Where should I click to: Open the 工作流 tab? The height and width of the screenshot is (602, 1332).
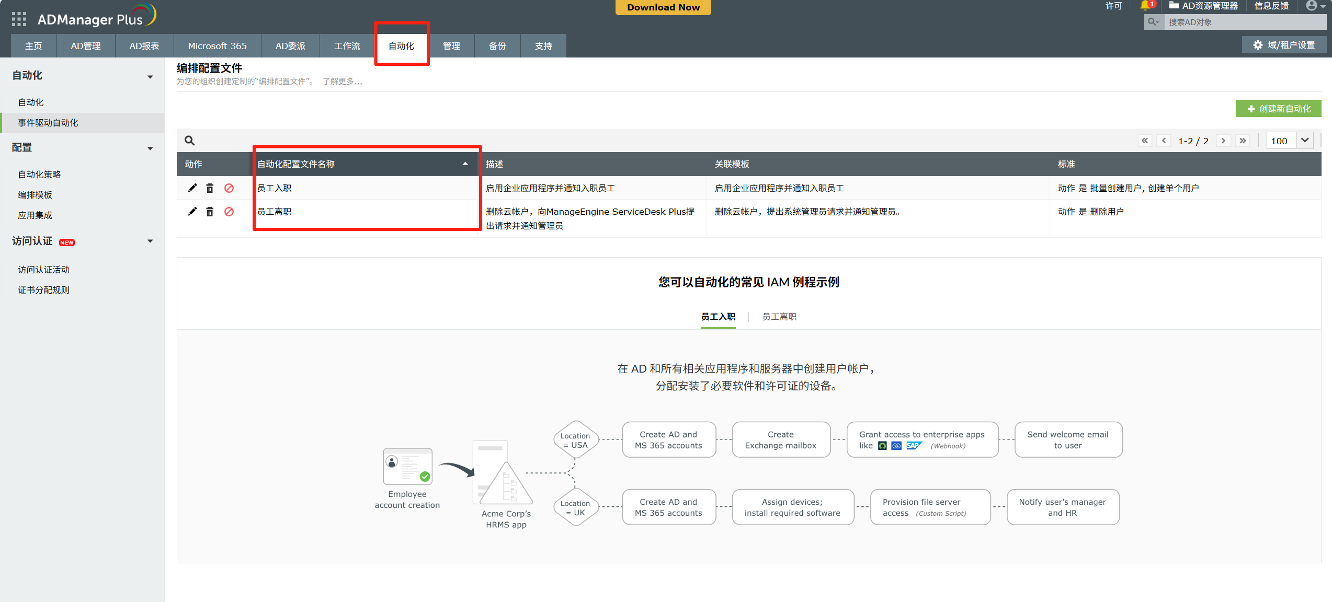pyautogui.click(x=347, y=45)
